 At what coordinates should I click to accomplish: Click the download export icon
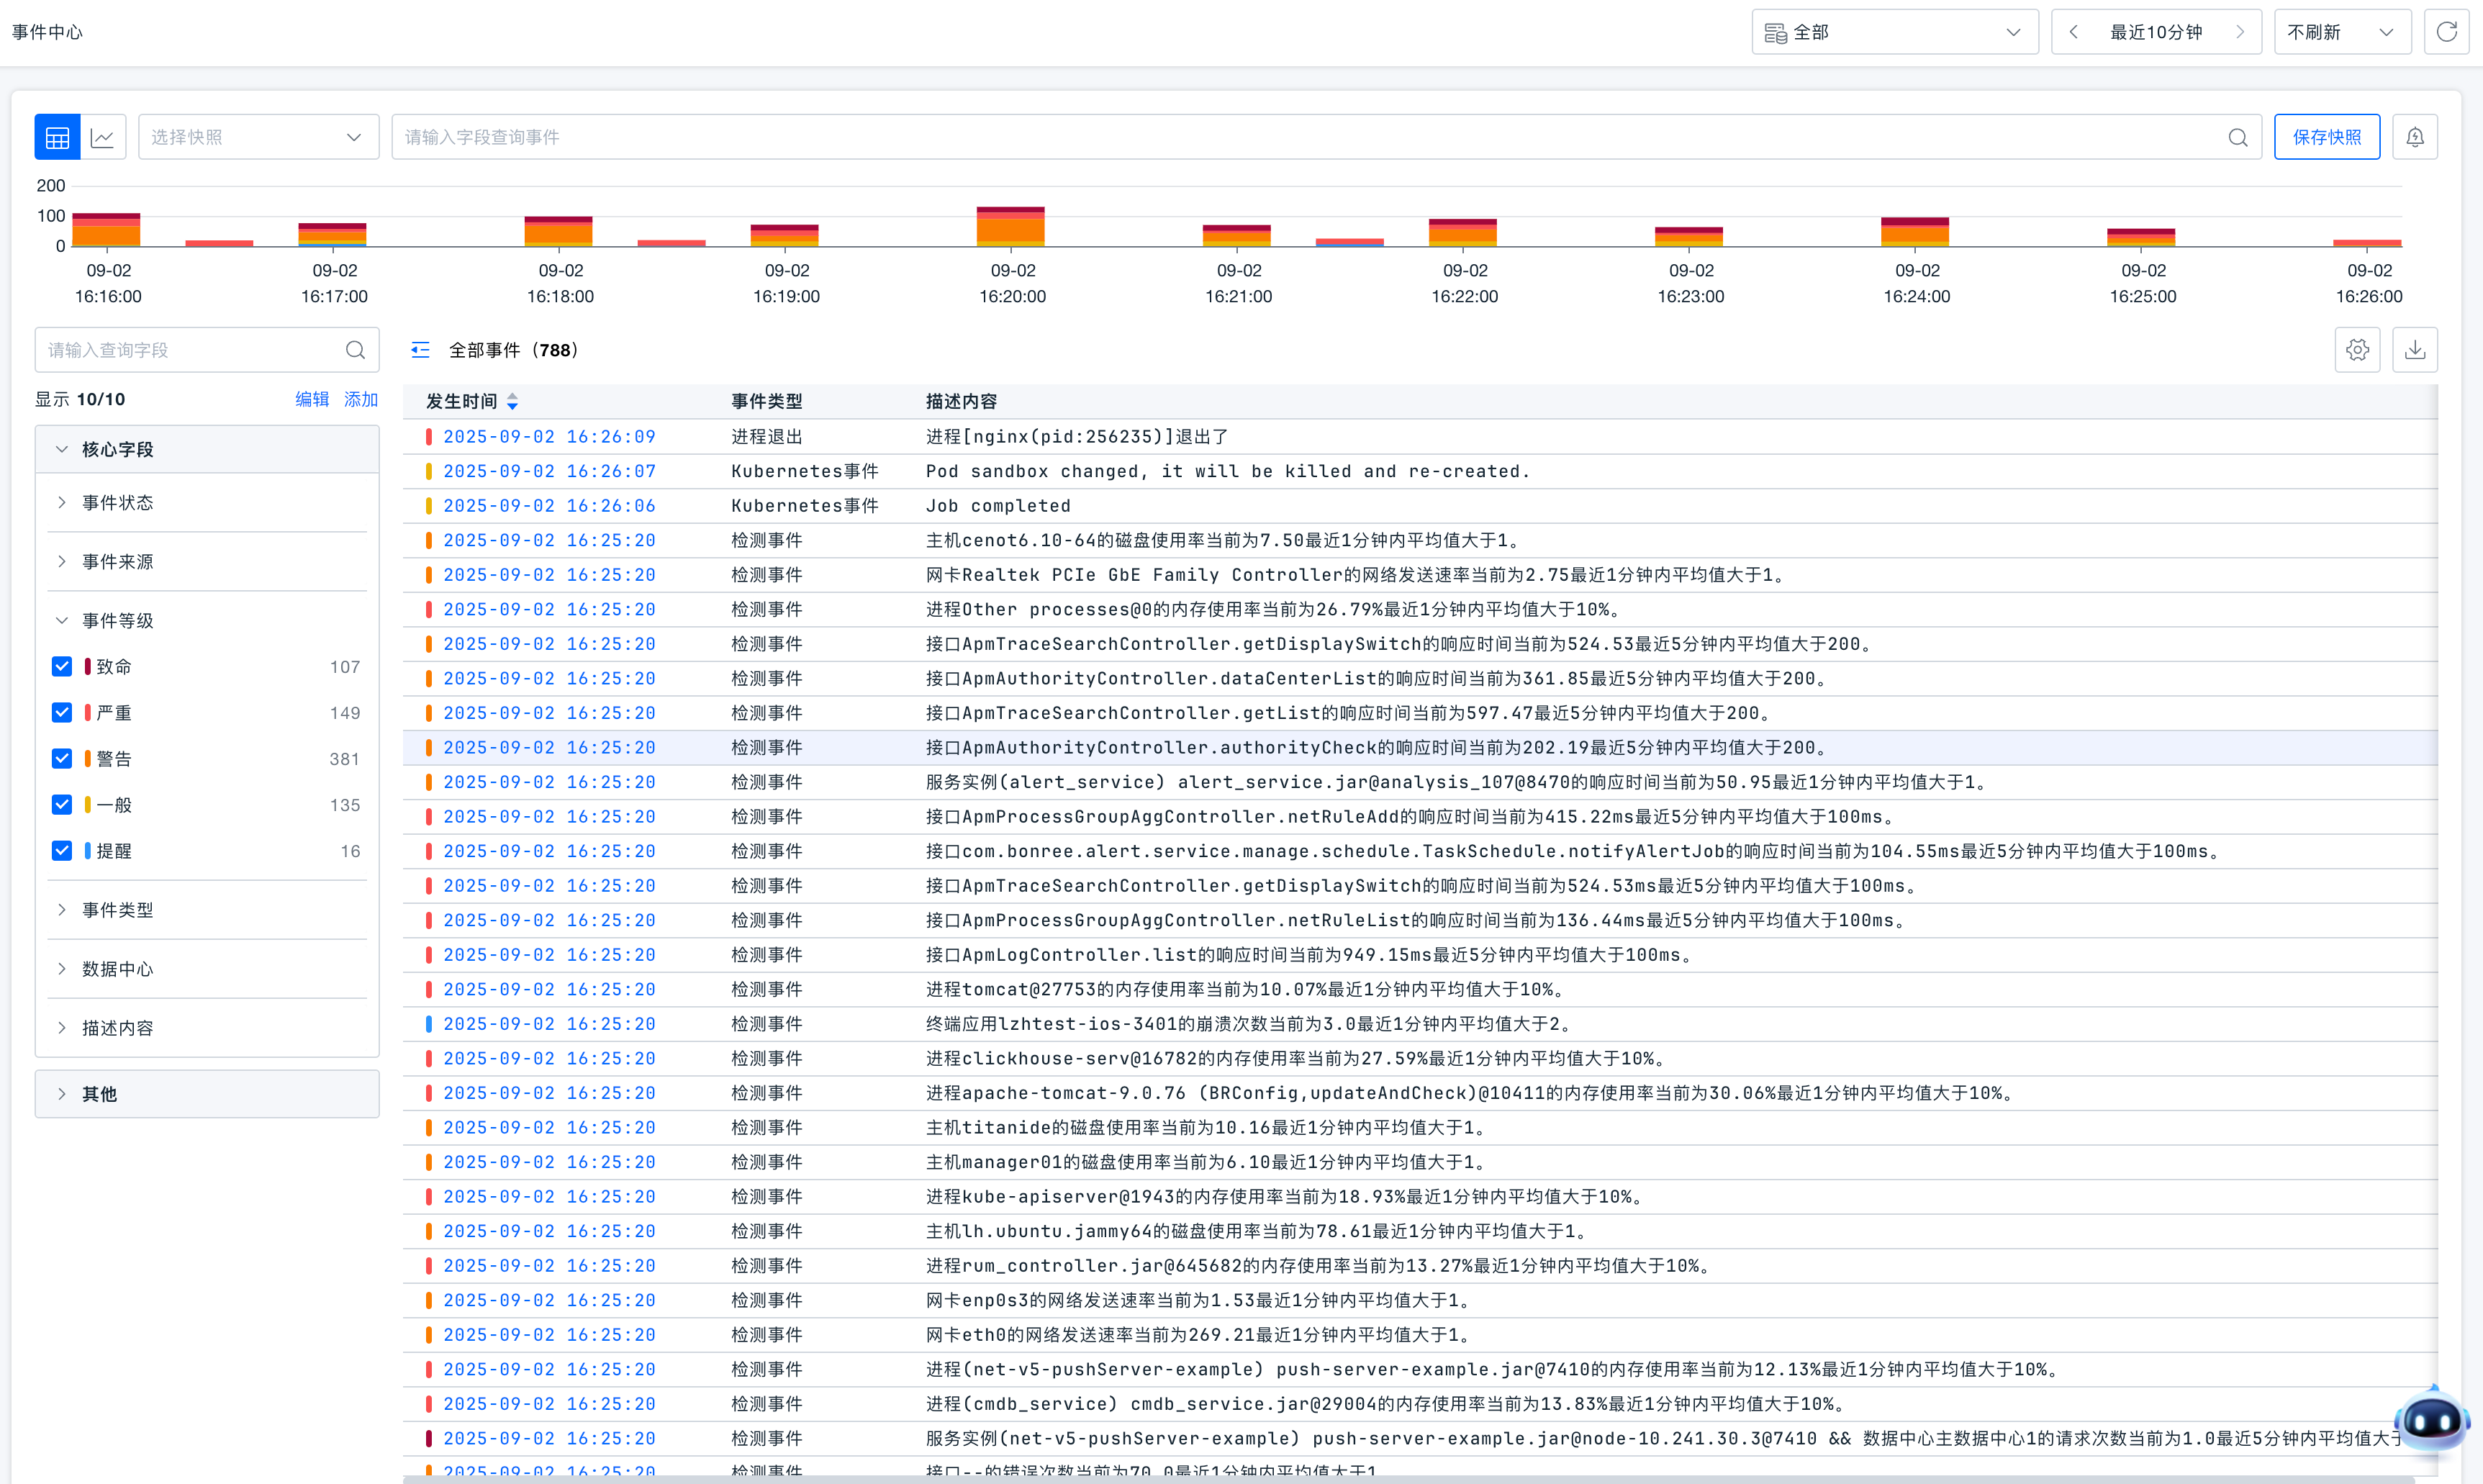point(2414,350)
